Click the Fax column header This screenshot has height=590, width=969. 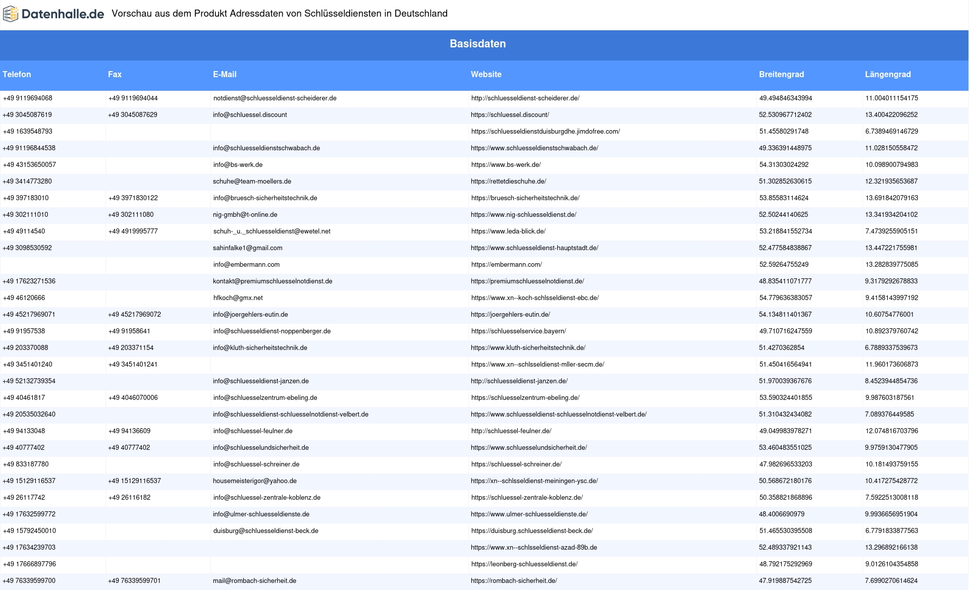(115, 74)
